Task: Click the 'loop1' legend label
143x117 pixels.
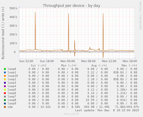Action: point(12,72)
